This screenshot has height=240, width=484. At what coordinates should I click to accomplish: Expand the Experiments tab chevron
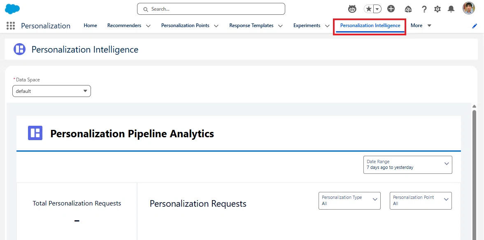(327, 26)
